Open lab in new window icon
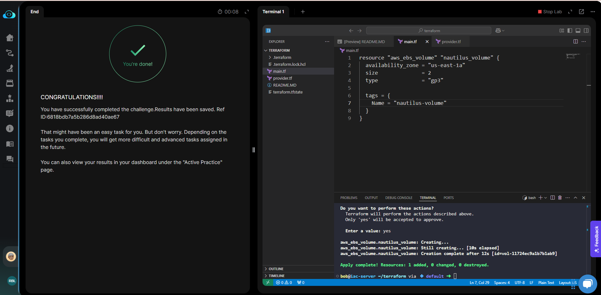This screenshot has height=295, width=601. click(x=581, y=12)
